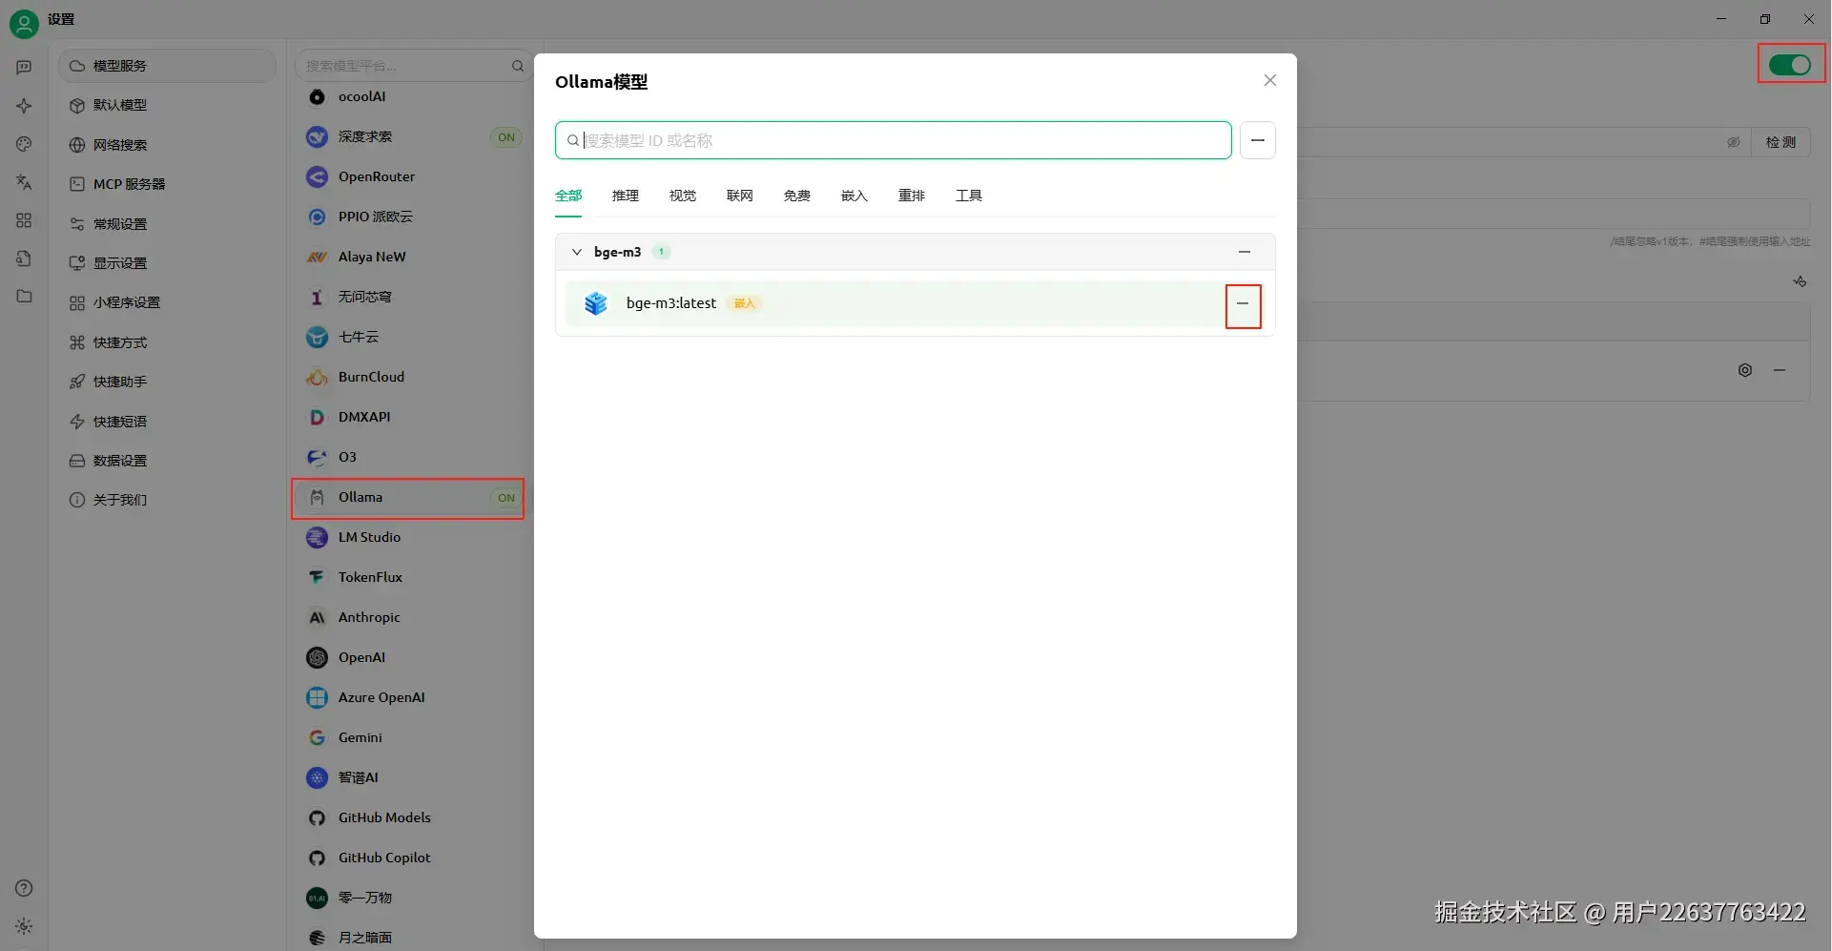The image size is (1832, 951).
Task: Click the 检 测 button
Action: 1780,142
